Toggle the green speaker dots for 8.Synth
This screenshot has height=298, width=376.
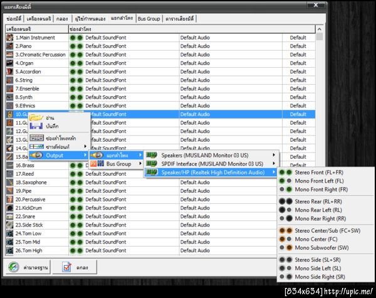coord(76,97)
